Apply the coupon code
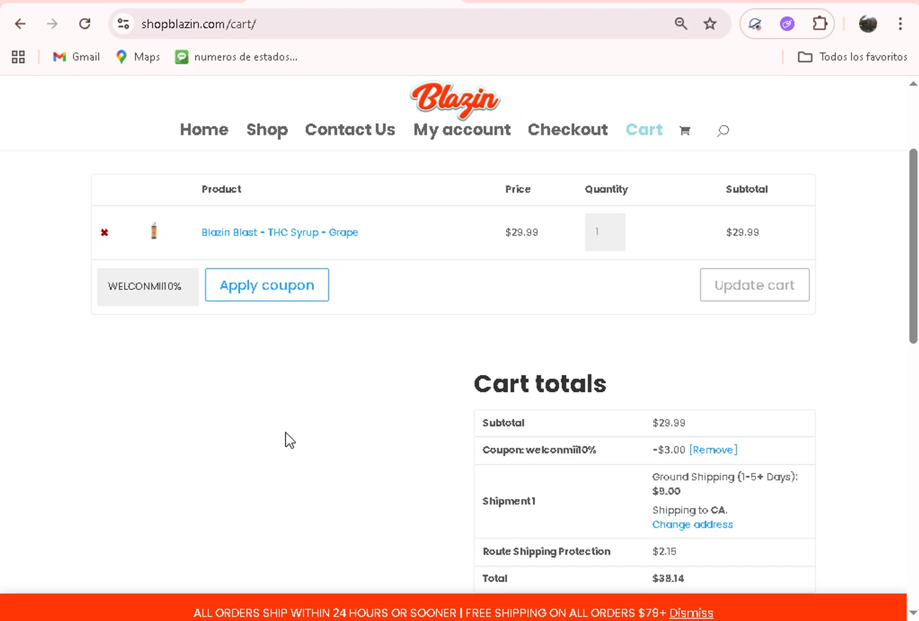This screenshot has width=919, height=621. 267,285
